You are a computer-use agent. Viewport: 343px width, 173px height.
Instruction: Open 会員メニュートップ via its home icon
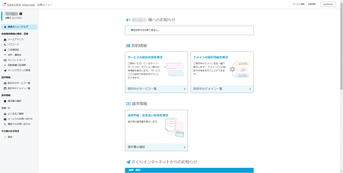coord(5,27)
